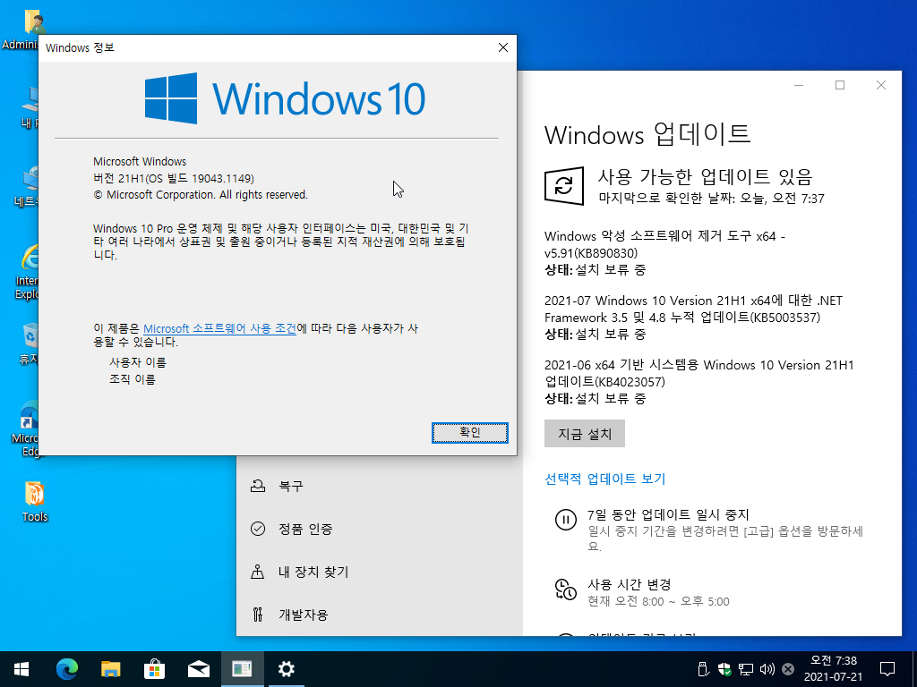Click the update refresh status icon

(x=564, y=186)
